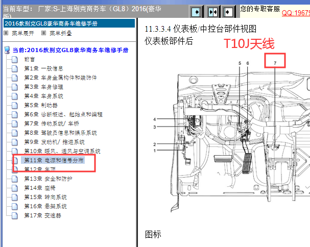This screenshot has height=247, width=310.
Task: Select 第11章 电源和信号分布
Action: tap(54, 160)
